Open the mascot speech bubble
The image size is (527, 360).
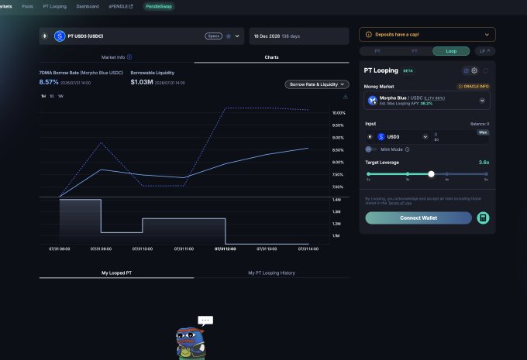(205, 321)
